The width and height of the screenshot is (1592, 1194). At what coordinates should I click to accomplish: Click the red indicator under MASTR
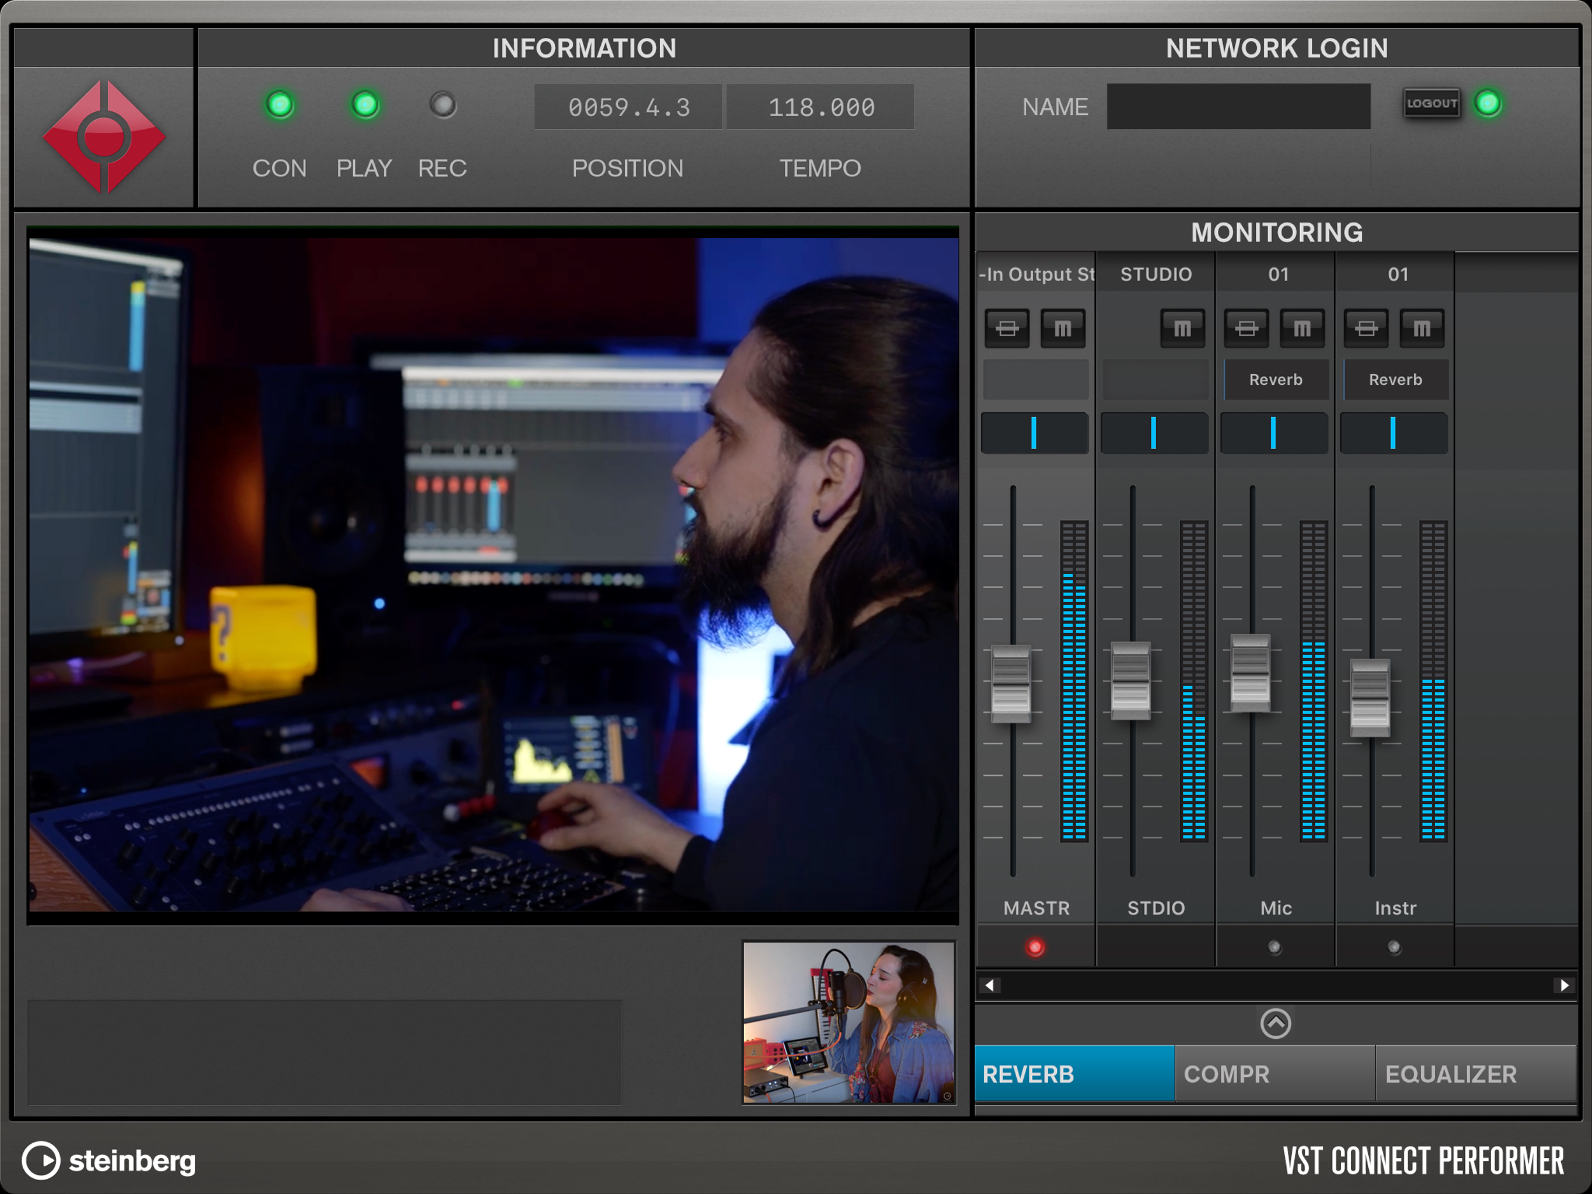pos(1035,947)
